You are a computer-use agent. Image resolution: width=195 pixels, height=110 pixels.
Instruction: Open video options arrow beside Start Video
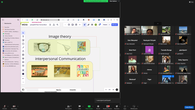18,106
